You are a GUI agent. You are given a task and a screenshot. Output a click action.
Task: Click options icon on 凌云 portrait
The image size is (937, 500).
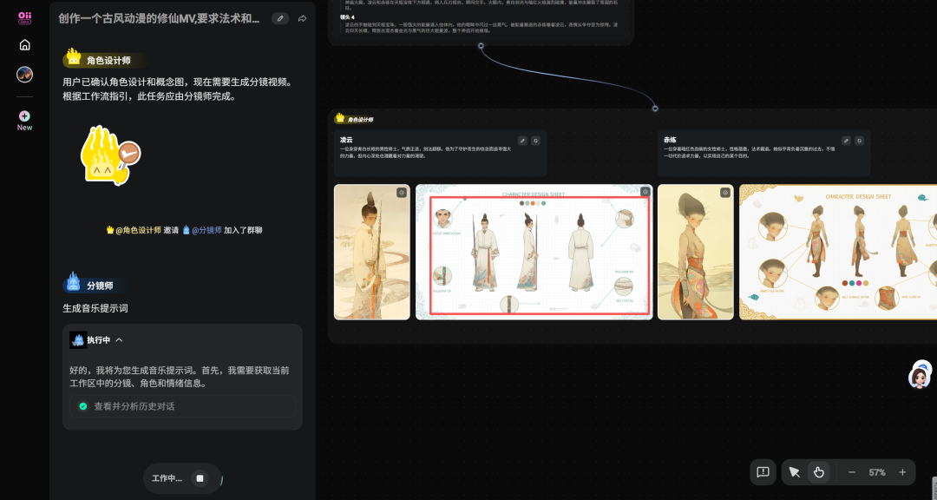402,193
